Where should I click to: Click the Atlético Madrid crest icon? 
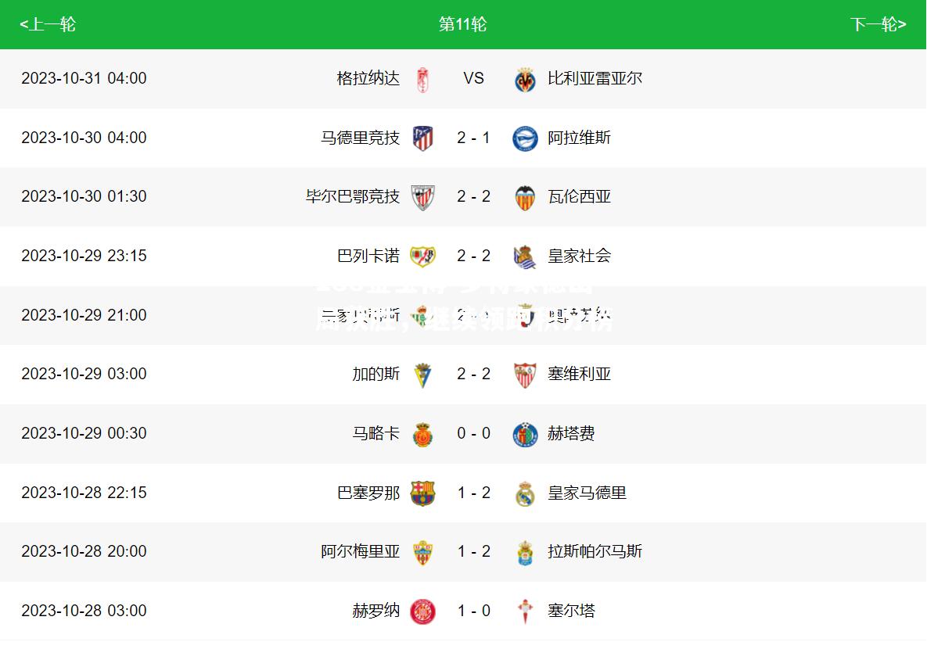point(422,138)
